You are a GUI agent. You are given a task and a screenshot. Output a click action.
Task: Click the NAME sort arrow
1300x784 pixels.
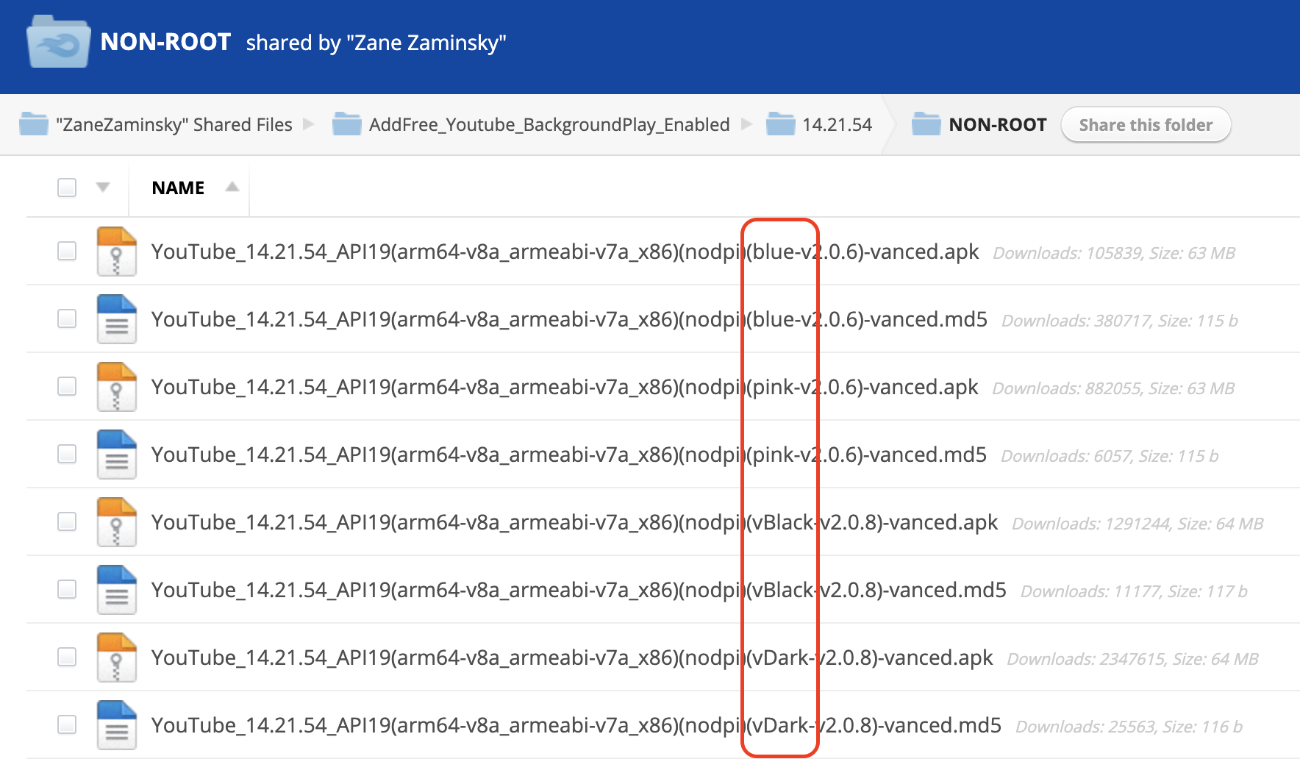tap(232, 187)
